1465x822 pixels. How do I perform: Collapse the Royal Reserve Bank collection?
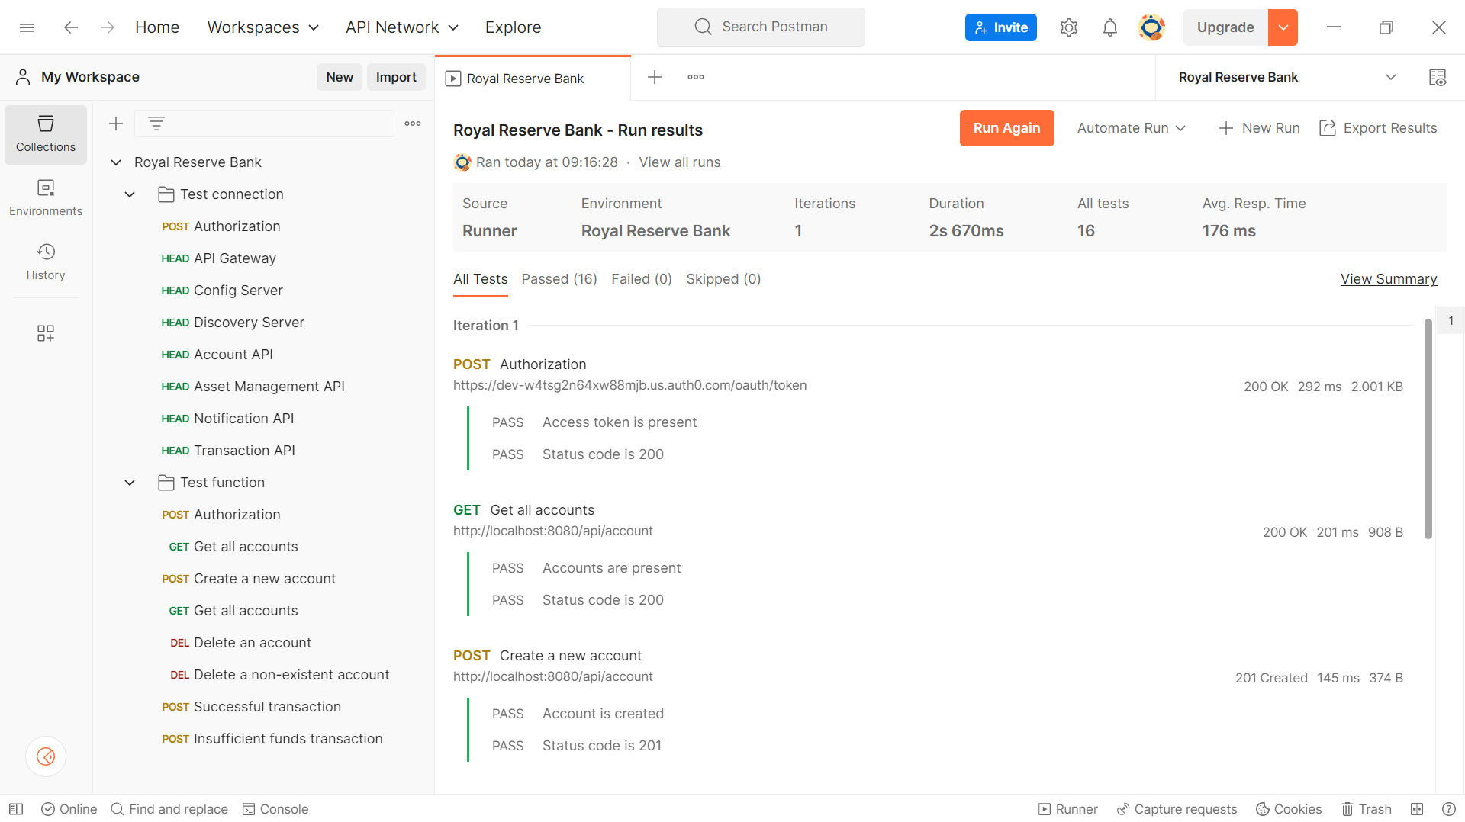tap(116, 162)
